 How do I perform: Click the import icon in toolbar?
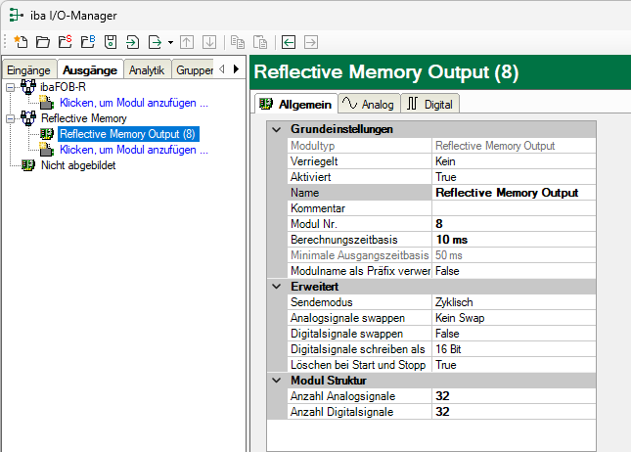coord(132,42)
